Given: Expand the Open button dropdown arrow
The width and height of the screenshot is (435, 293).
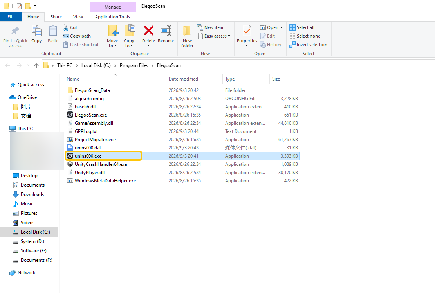Looking at the screenshot, I should (281, 27).
